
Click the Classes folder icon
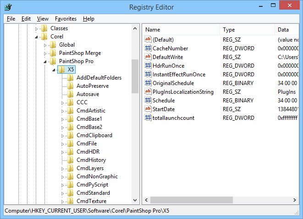point(44,28)
